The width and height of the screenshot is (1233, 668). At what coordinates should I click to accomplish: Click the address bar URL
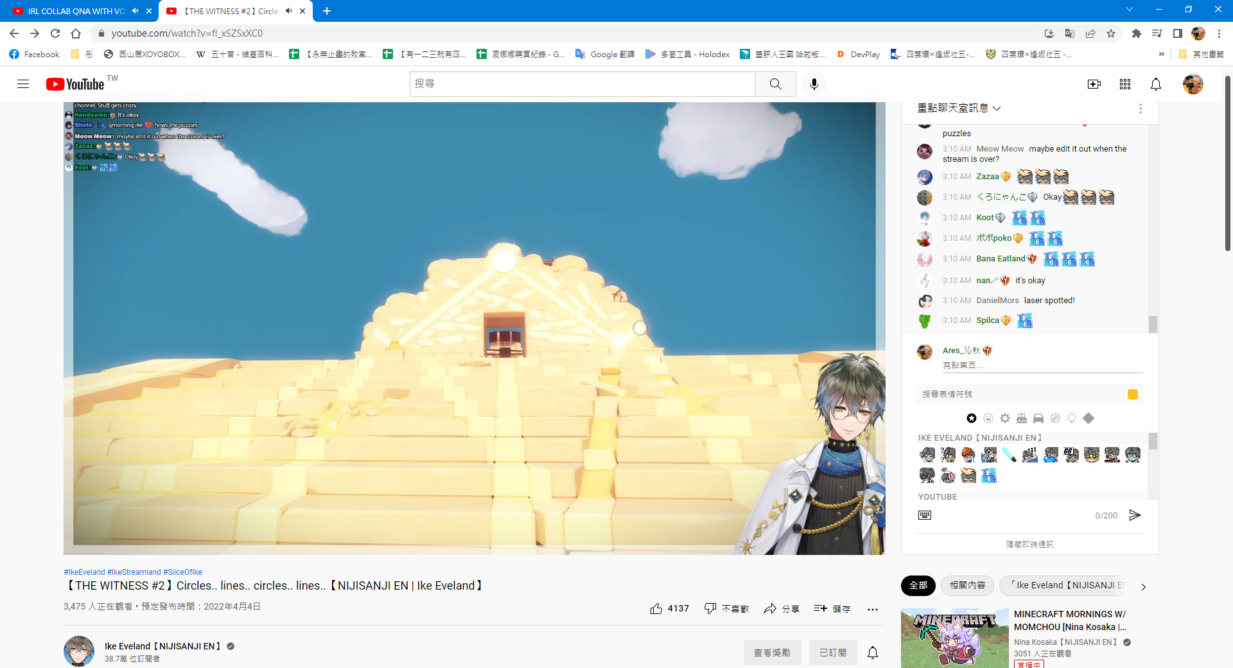(x=187, y=33)
